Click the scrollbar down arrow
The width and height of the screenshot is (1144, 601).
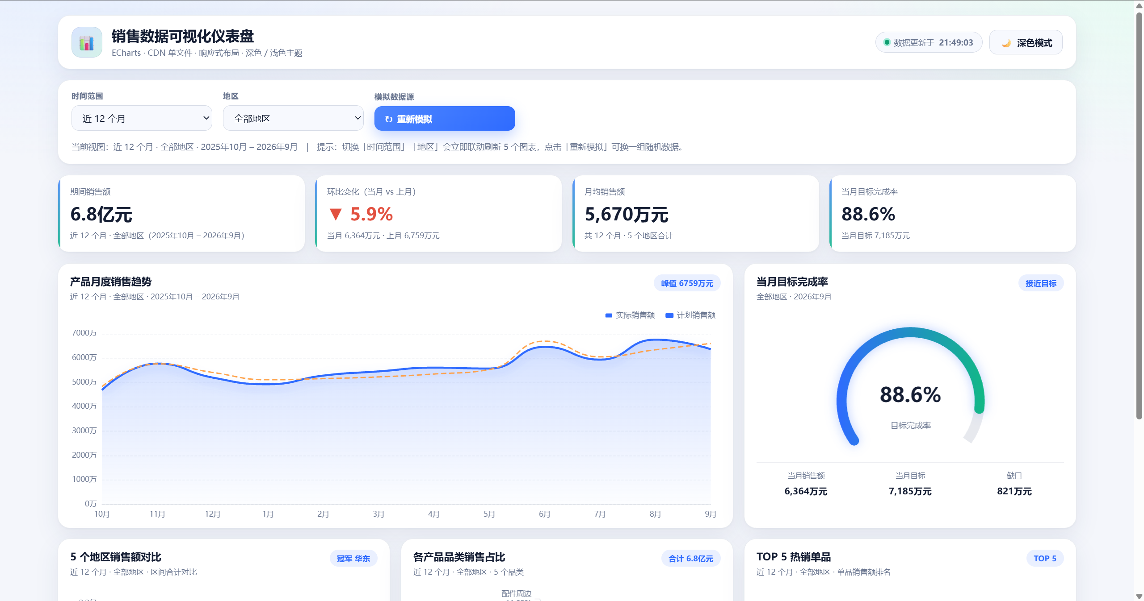1139,596
